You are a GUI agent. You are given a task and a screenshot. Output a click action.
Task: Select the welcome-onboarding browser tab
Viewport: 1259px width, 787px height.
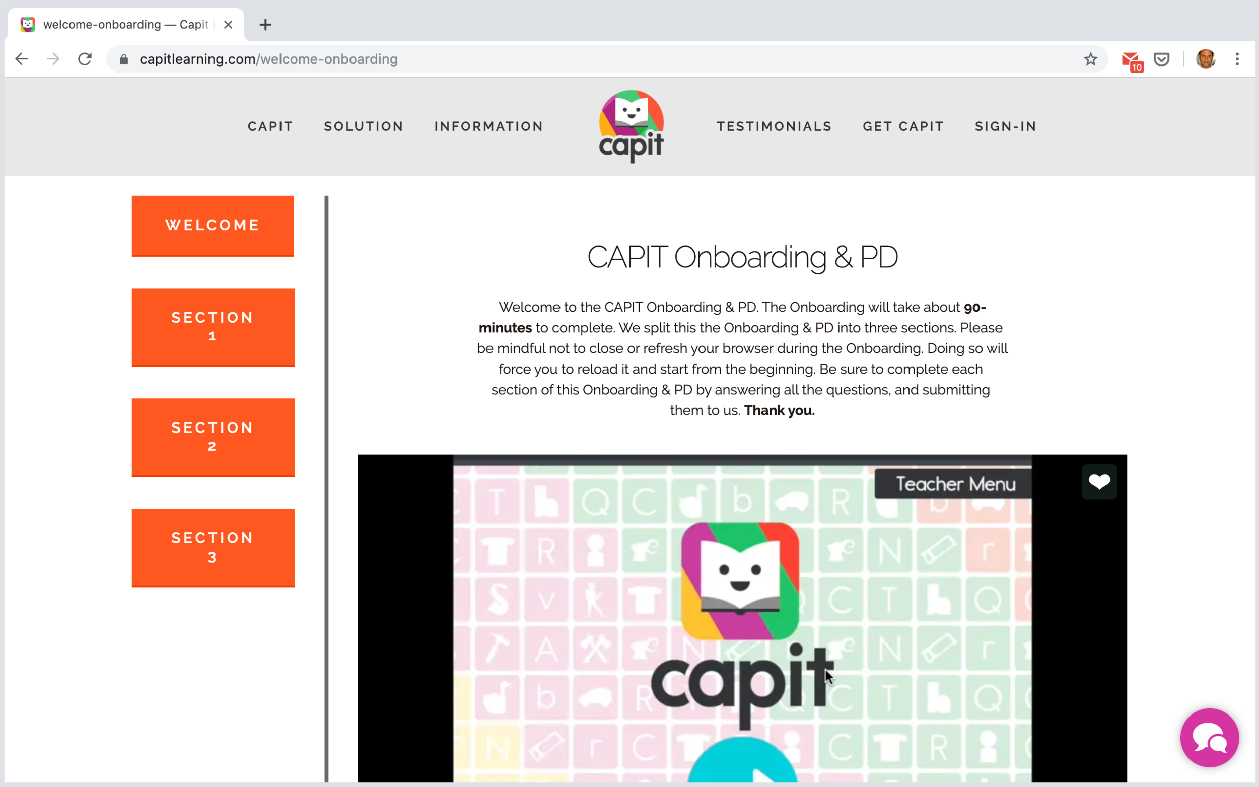tap(125, 25)
